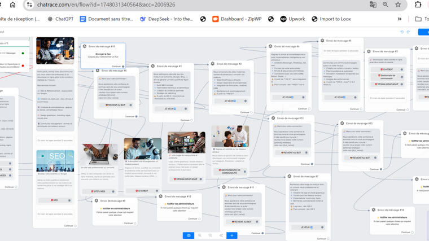This screenshot has height=241, width=429.
Task: Click REVIENT AU BOT in message #11 node
Action: click(x=242, y=222)
